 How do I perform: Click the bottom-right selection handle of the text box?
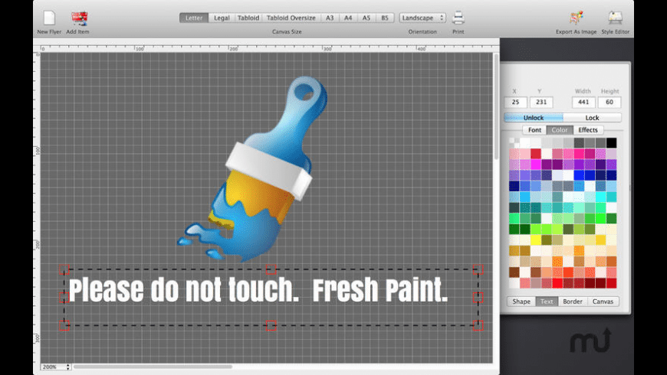pos(478,326)
